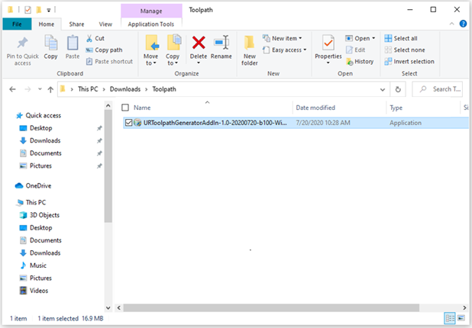
Task: Click the Properties checkmark icon
Action: [328, 43]
